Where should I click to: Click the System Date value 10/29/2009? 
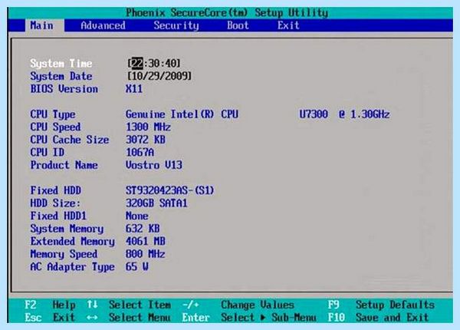[159, 76]
